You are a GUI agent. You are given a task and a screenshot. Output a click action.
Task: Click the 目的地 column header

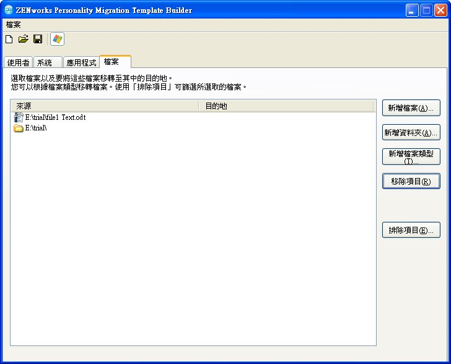click(x=286, y=106)
